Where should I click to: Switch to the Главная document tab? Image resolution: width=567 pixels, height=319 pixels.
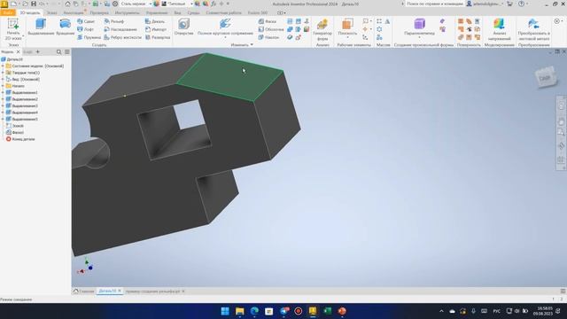click(x=84, y=292)
